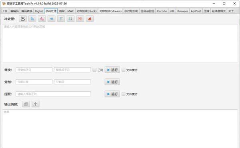The image size is (240, 148).
Task: Enable the 正则 checkbox in replace row
Action: 94,70
